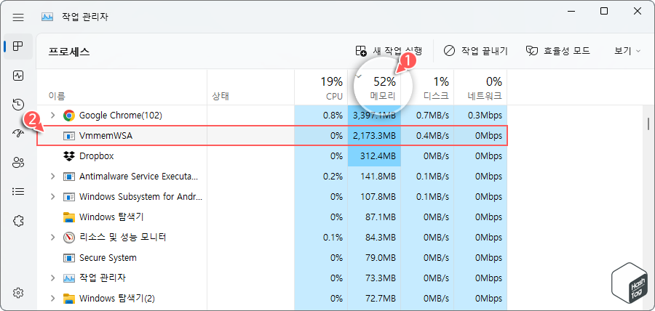Maximize the Task Manager window
655x311 pixels.
click(603, 11)
